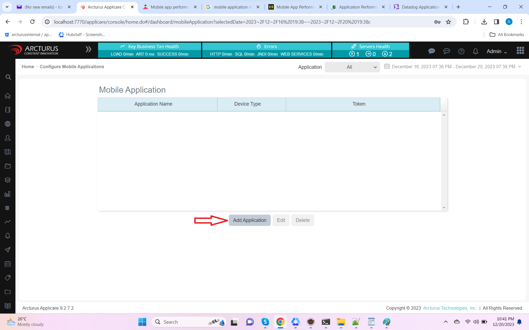The image size is (529, 330).
Task: Click the help question mark icon
Action: point(461,51)
